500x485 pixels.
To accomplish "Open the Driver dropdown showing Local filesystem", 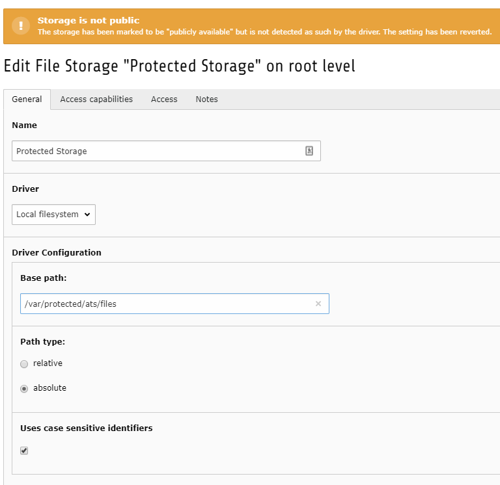I will pos(54,215).
